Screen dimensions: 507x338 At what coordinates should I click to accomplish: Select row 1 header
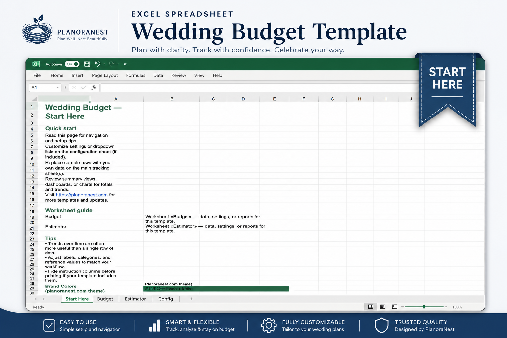point(32,106)
